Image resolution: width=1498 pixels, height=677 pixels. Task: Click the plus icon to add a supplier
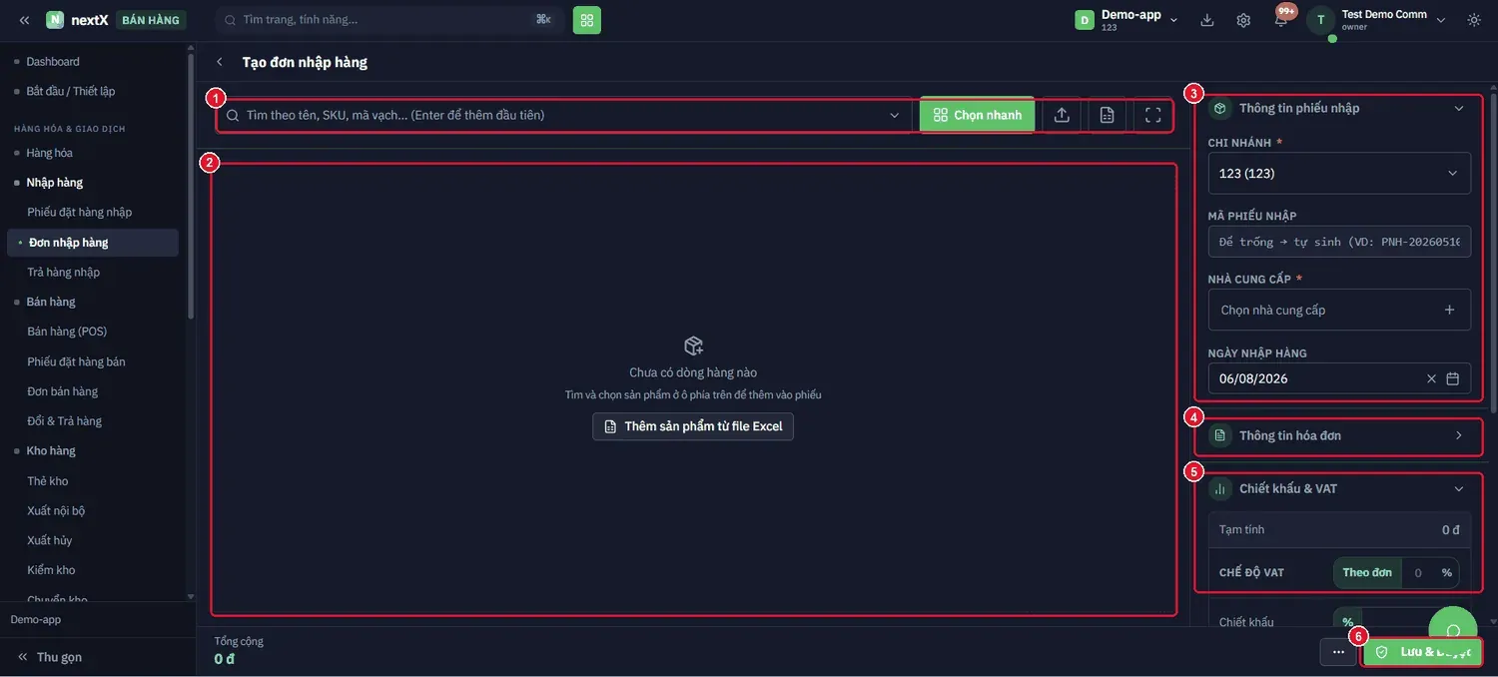pyautogui.click(x=1449, y=310)
